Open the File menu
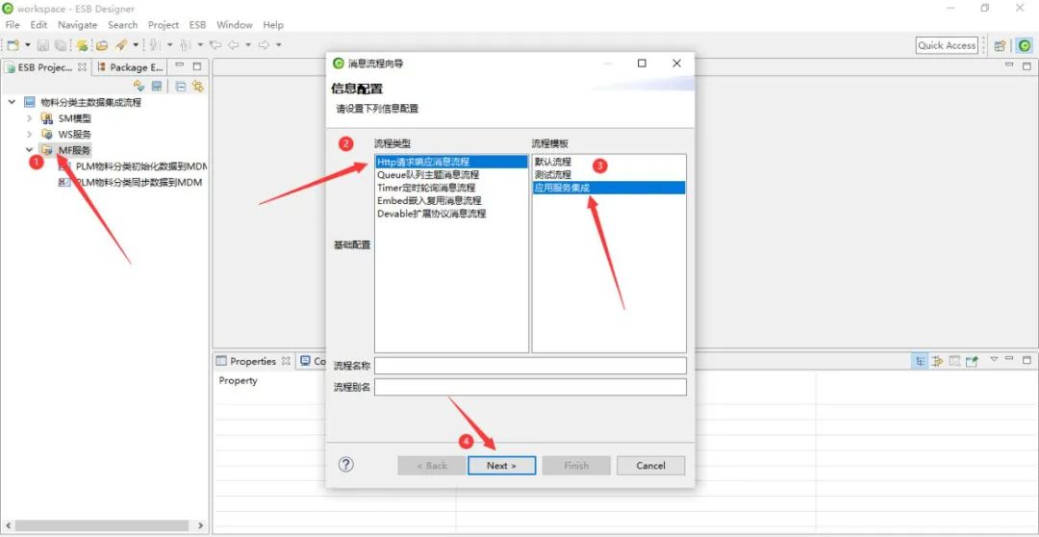Viewport: 1039px width, 537px height. tap(12, 24)
